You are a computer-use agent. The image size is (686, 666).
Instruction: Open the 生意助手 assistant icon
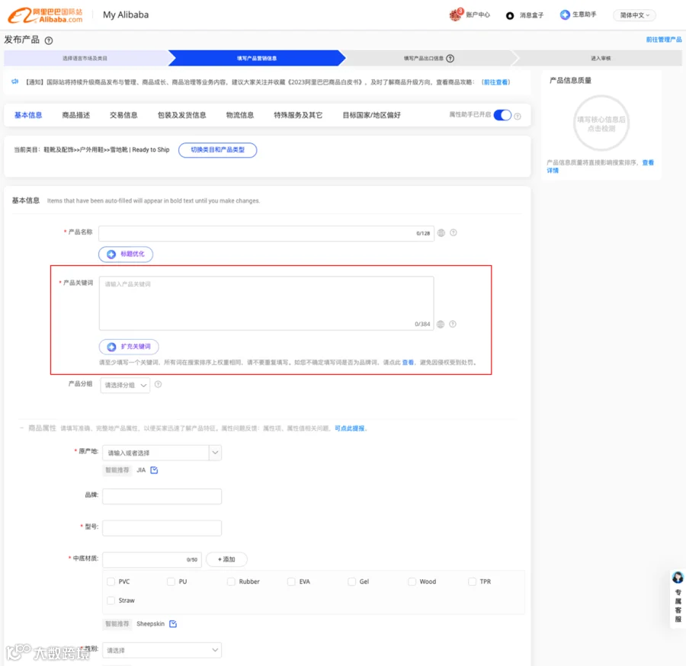coord(565,15)
